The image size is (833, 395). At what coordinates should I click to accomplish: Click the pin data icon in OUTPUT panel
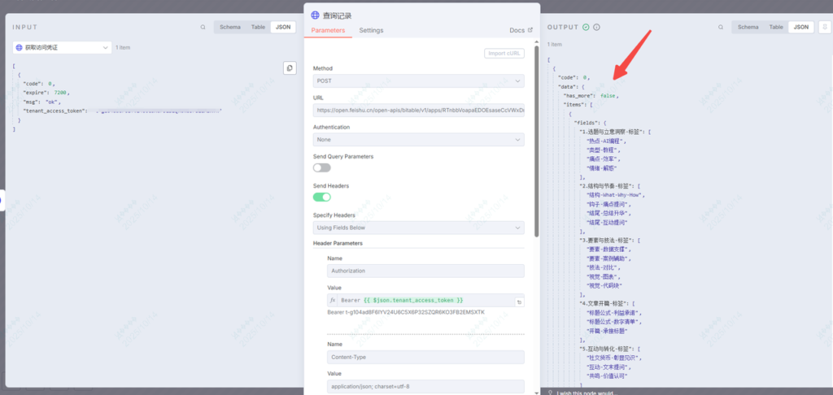(824, 27)
